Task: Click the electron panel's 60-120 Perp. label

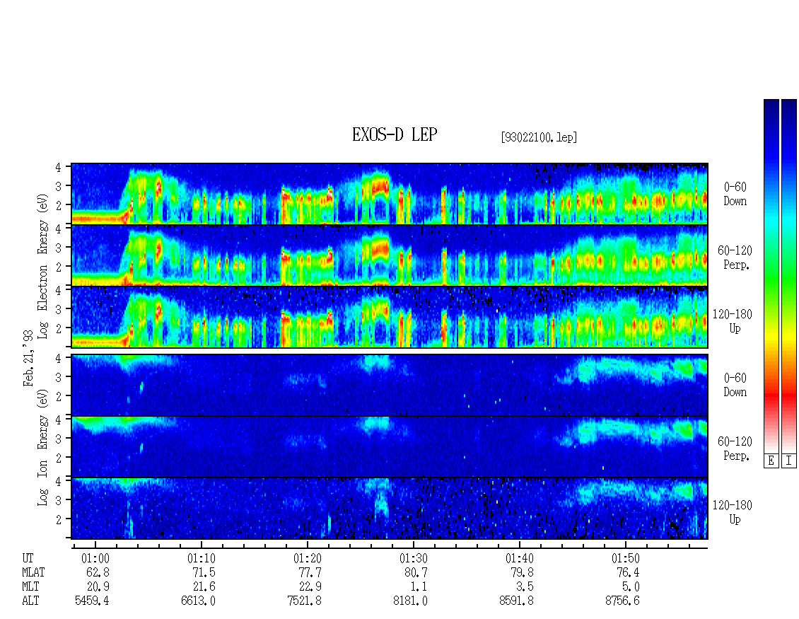Action: [x=735, y=258]
